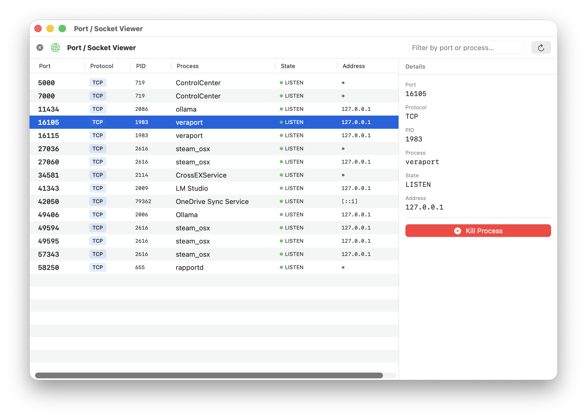Select the ollama row on port 11434
This screenshot has height=419, width=587.
214,109
